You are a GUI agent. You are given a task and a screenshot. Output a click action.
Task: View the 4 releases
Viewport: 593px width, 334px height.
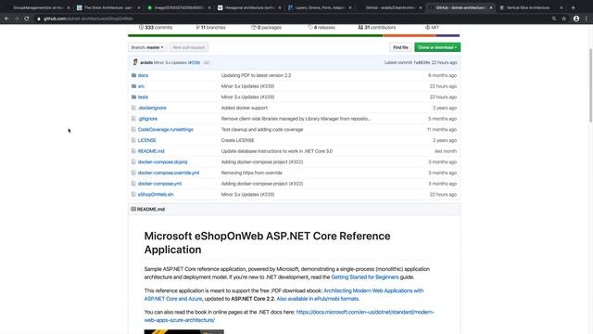322,27
